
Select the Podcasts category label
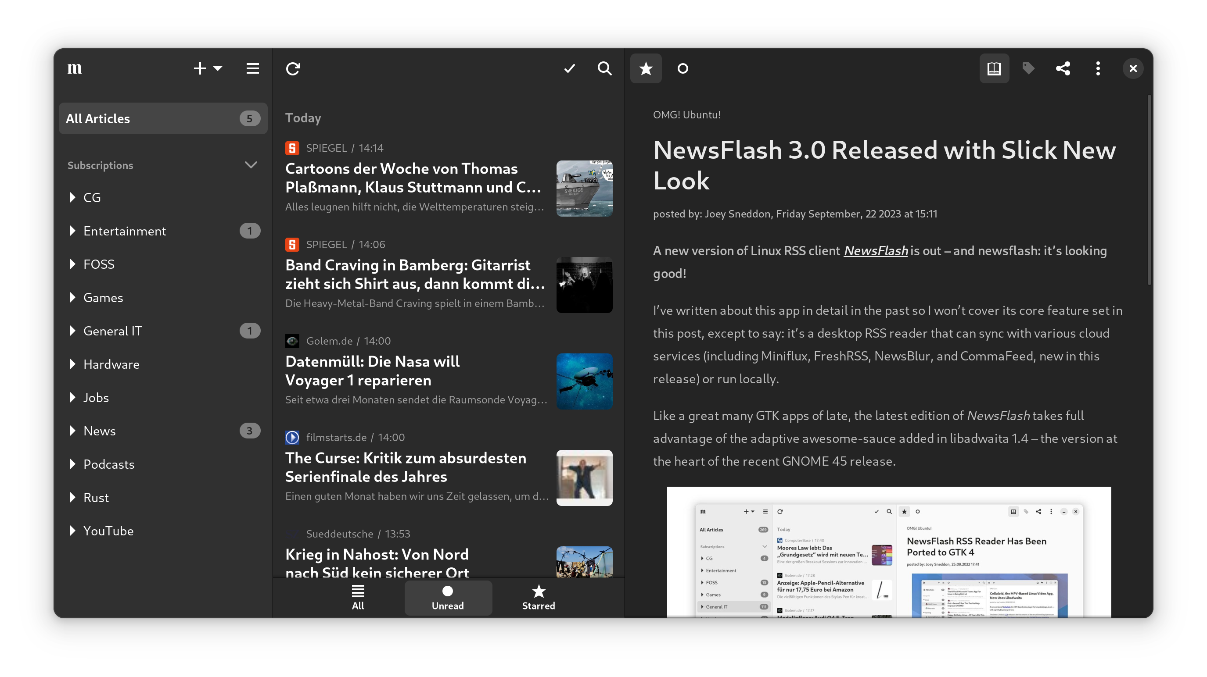point(109,464)
